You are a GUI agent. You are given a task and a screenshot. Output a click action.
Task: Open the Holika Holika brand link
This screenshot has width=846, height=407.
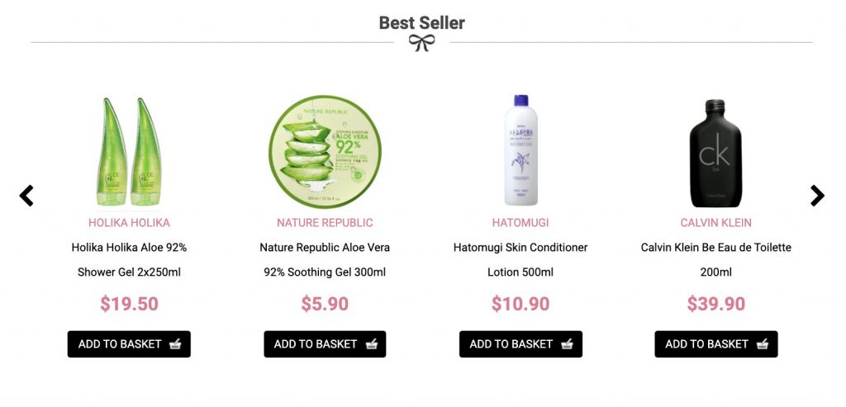click(129, 223)
